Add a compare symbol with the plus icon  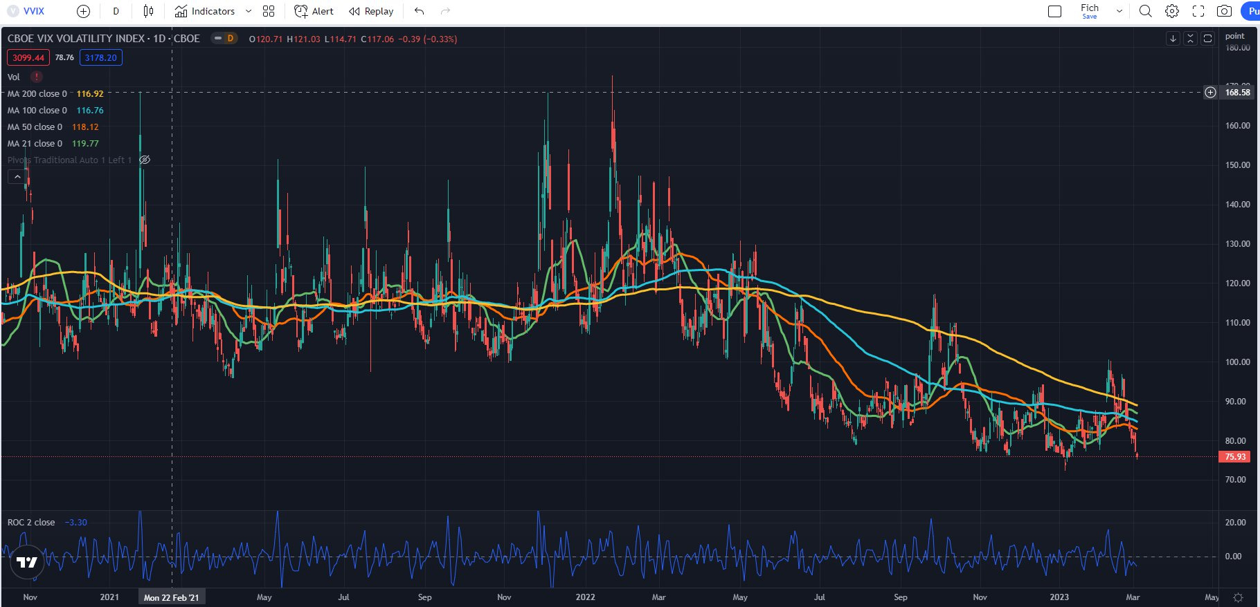83,11
